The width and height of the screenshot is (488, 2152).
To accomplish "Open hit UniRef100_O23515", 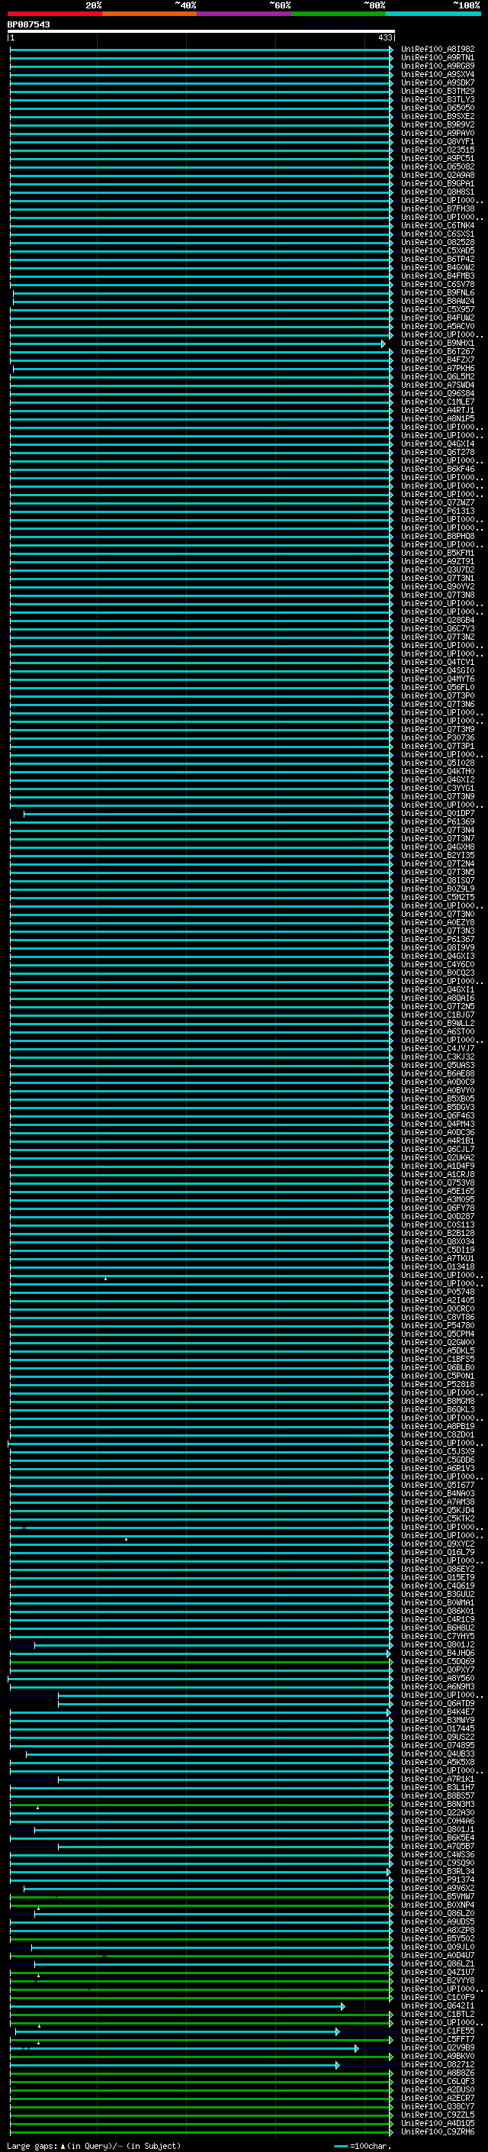I will click(x=437, y=150).
